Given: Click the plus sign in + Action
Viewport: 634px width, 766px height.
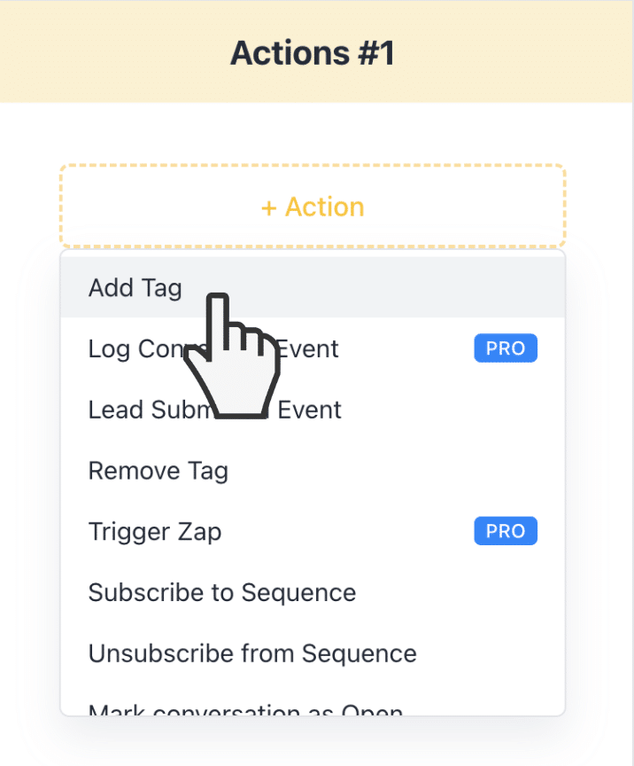Looking at the screenshot, I should [x=269, y=208].
